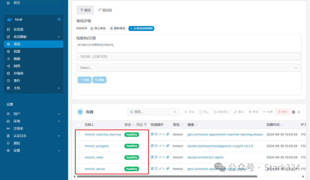Open stats icon for immich_server
The width and height of the screenshot is (310, 180).
(160, 169)
